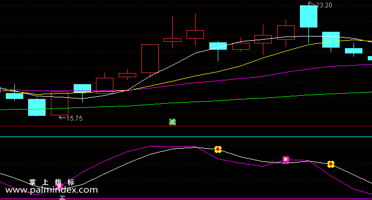The height and width of the screenshot is (200, 372).
Task: Click the 掌上指标 watermark text
Action: tap(52, 182)
